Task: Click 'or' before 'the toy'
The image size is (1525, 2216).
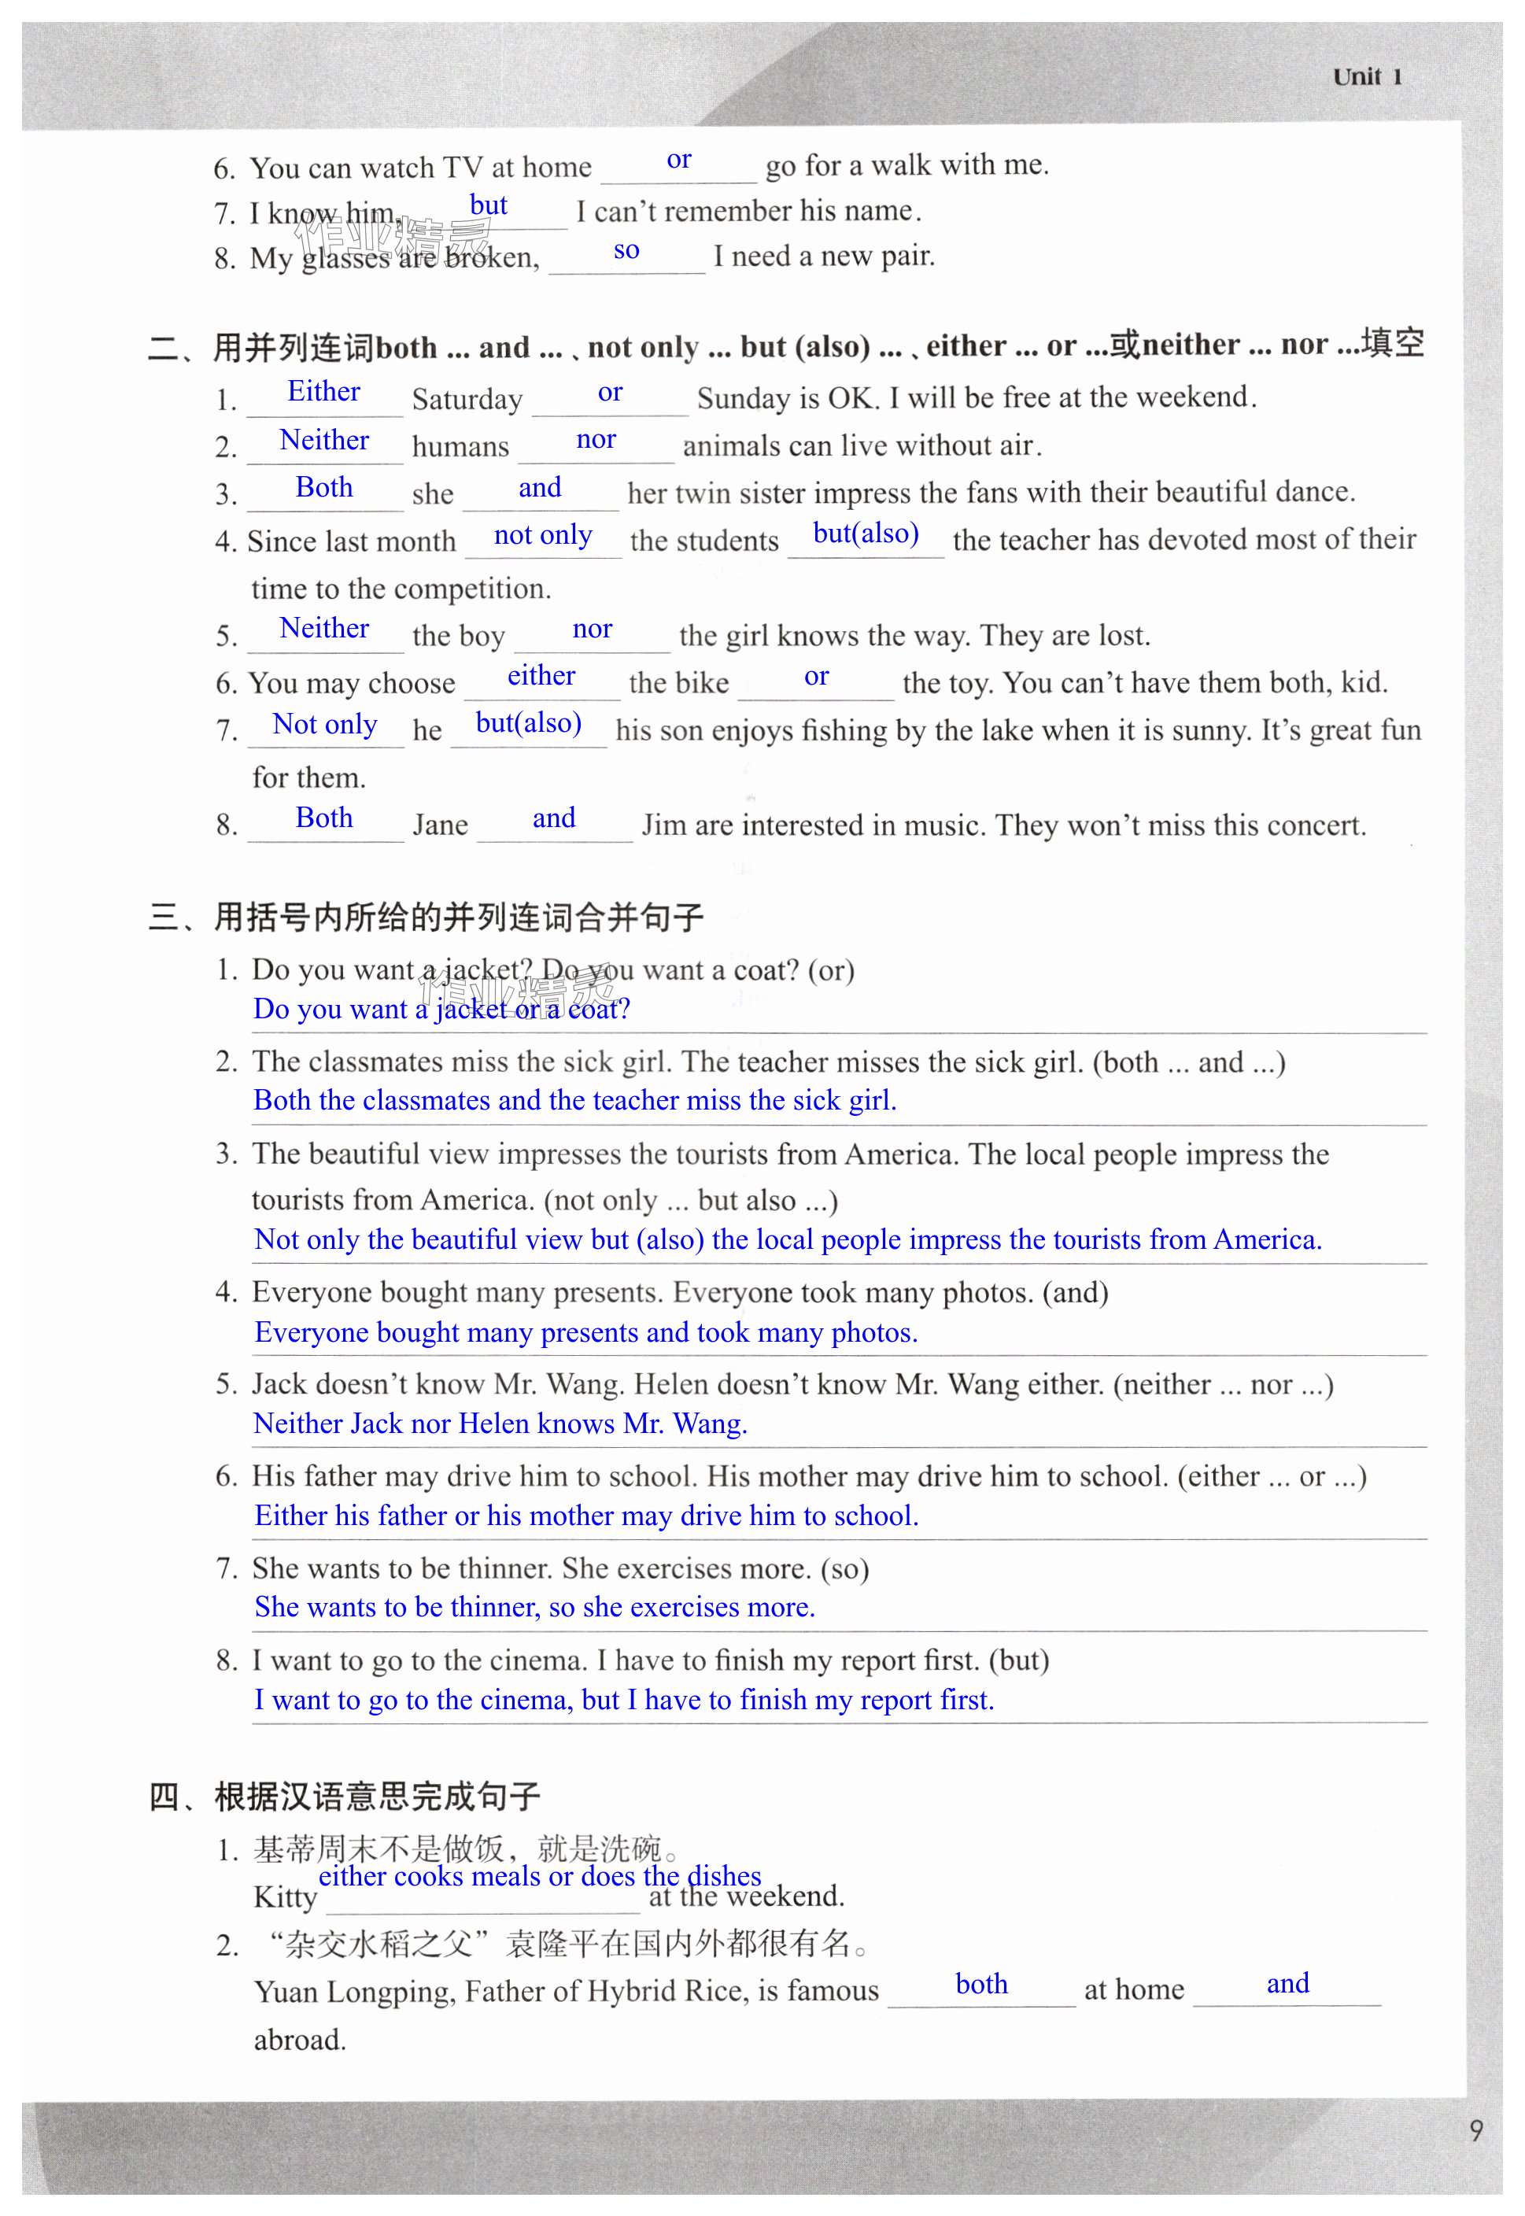Action: pyautogui.click(x=816, y=677)
